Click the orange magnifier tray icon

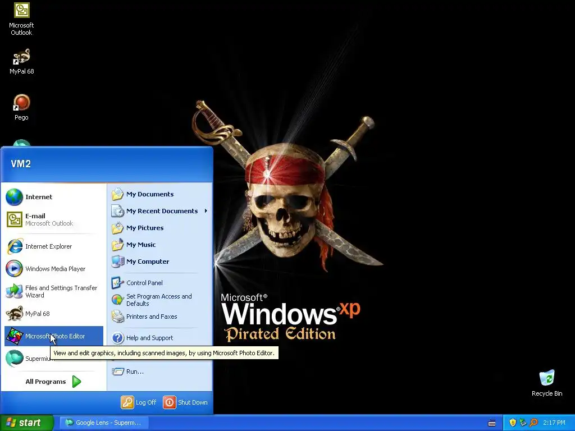tap(533, 423)
